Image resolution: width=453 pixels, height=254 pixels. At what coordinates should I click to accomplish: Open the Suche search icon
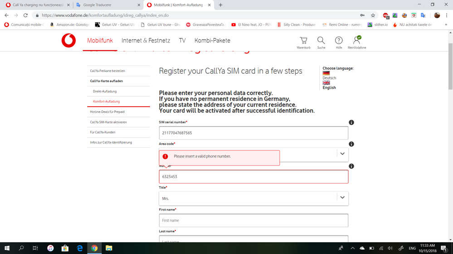(321, 42)
